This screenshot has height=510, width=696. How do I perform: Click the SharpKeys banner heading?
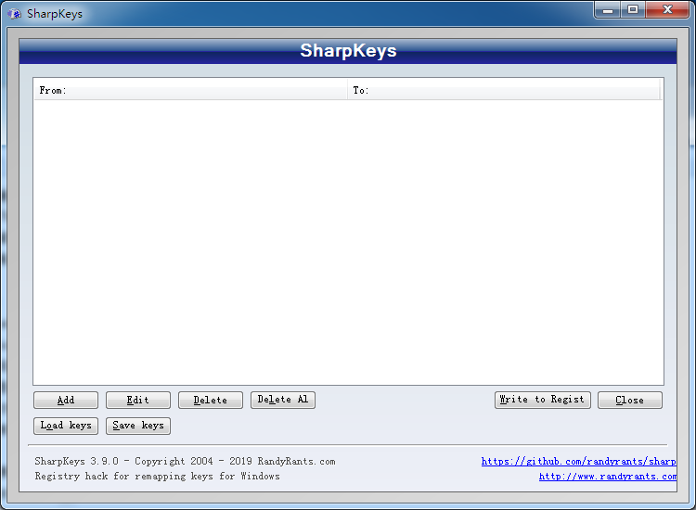click(348, 51)
